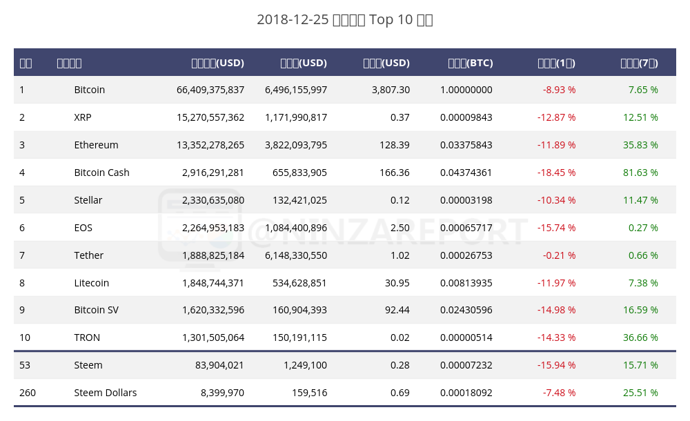Select Litecoin's volume "534,628,851"
Screen dimensions: 690x421
click(x=299, y=283)
